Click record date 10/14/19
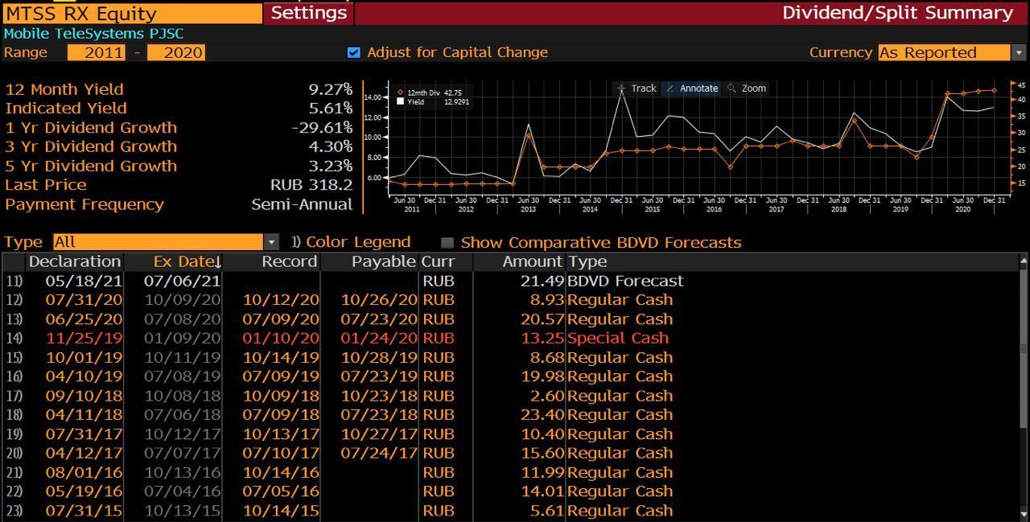 [x=281, y=357]
